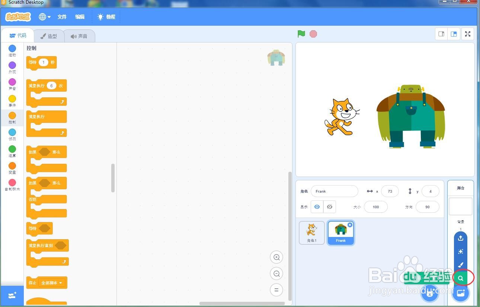The width and height of the screenshot is (480, 307).
Task: Select the purple-pink 声音 block category
Action: point(12,85)
